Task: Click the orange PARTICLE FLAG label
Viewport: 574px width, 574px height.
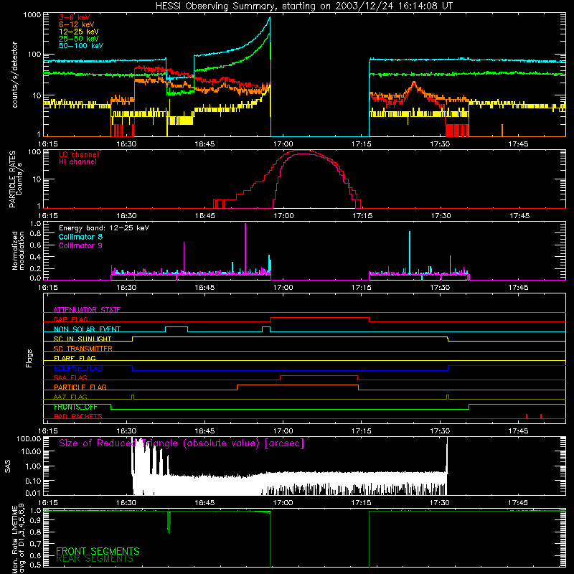Action: tap(80, 387)
